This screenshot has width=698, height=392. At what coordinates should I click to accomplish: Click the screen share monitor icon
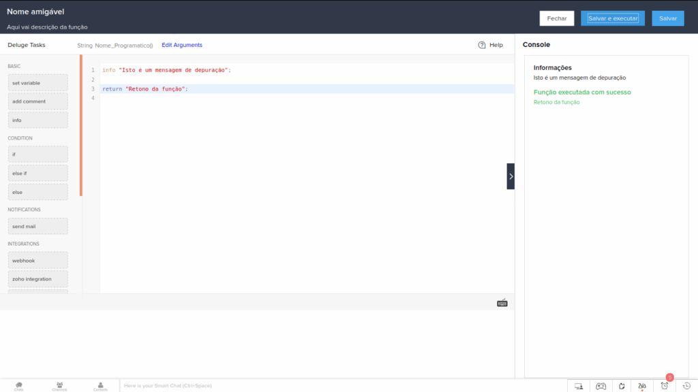click(x=579, y=387)
